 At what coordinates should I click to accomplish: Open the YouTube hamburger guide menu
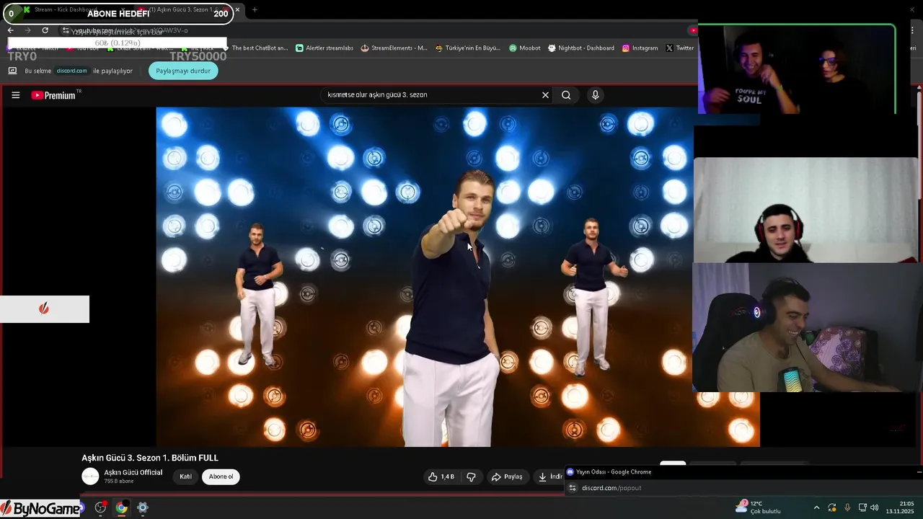click(15, 95)
